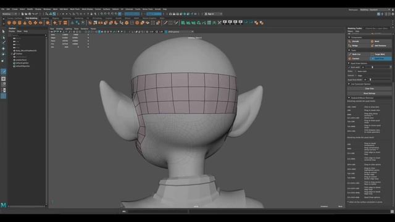This screenshot has width=395, height=222.
Task: Activate the Connect tool in Modeling Toolkit
Action: click(358, 59)
